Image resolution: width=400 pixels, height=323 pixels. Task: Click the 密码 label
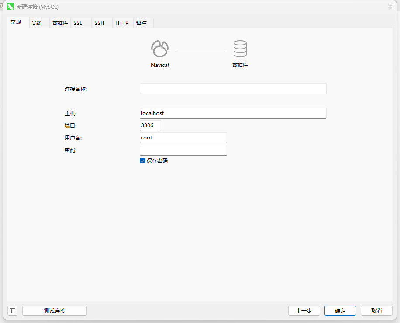coord(70,150)
